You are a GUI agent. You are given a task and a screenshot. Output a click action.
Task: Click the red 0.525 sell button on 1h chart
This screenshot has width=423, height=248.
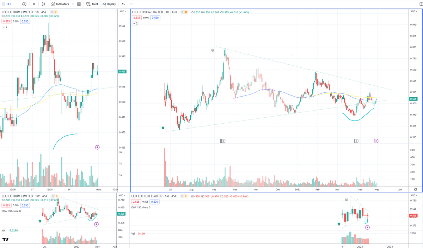click(6, 21)
